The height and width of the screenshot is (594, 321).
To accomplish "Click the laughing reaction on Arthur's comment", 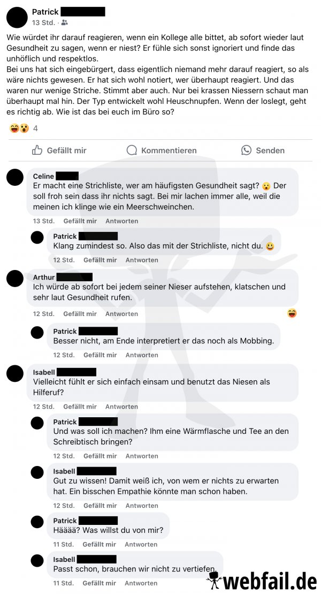I will pos(292,313).
